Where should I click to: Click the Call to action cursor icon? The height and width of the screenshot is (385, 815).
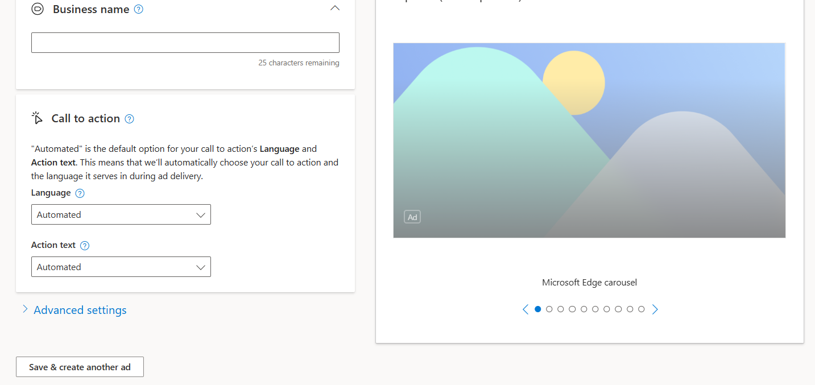coord(38,118)
